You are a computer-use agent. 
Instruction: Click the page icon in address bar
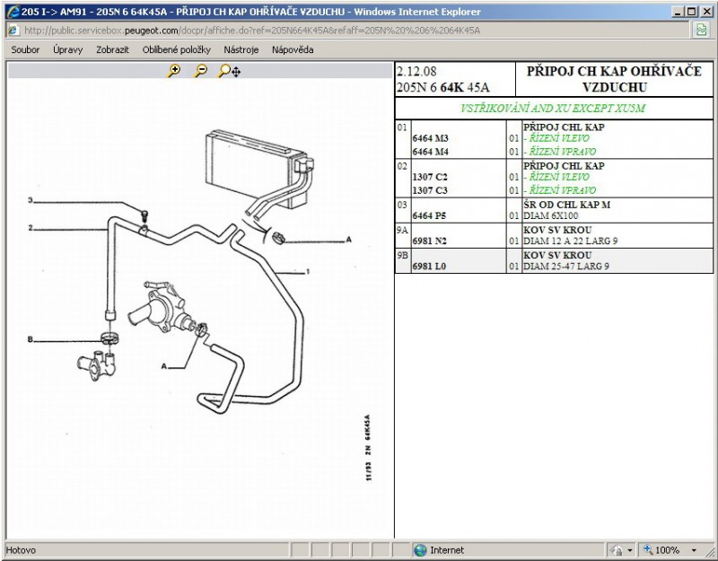[13, 30]
